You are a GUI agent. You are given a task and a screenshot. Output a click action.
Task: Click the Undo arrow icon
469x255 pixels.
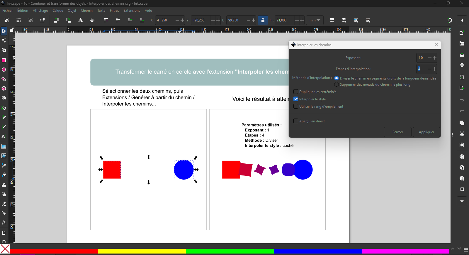coord(462,100)
